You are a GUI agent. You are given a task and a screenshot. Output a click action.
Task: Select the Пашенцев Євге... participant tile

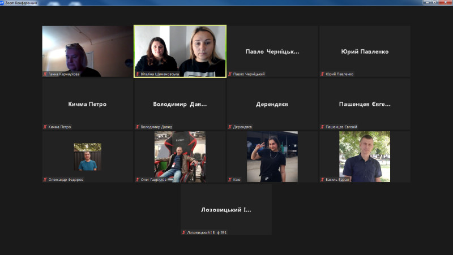tap(365, 104)
